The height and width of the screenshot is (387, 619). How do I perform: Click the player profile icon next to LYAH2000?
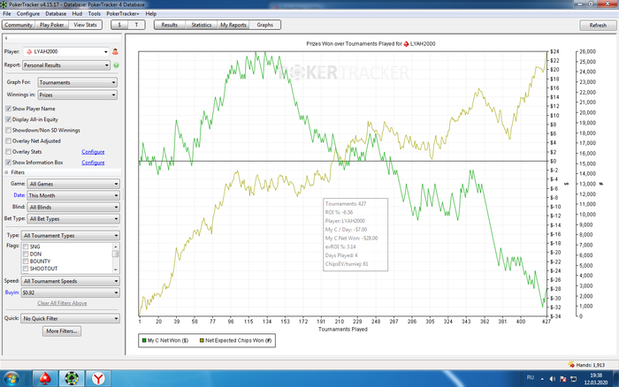pyautogui.click(x=115, y=51)
